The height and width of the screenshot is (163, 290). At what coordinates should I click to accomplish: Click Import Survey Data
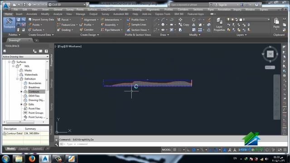[41, 19]
